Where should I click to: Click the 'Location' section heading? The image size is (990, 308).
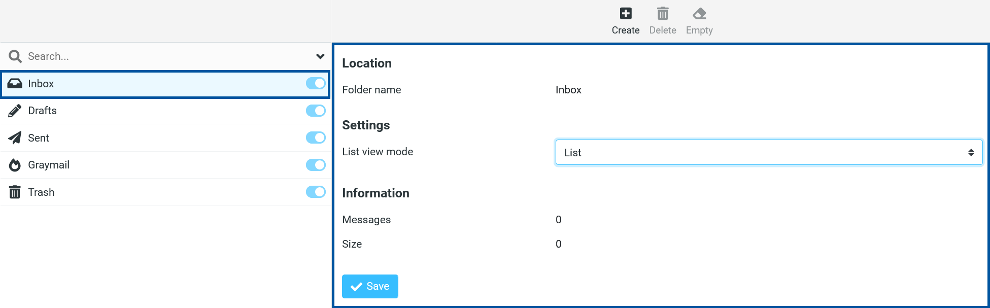367,63
